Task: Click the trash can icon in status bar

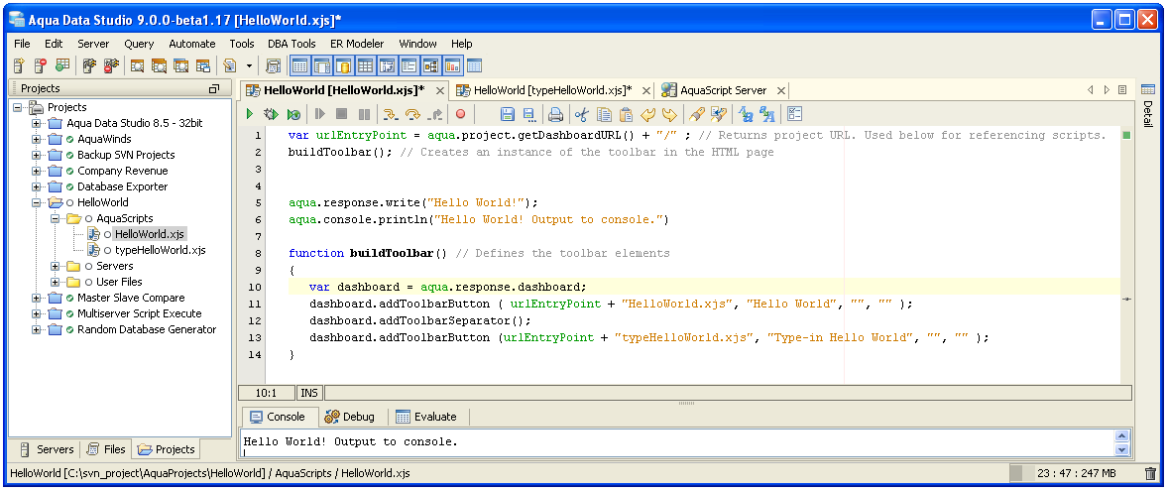Action: pos(1150,473)
